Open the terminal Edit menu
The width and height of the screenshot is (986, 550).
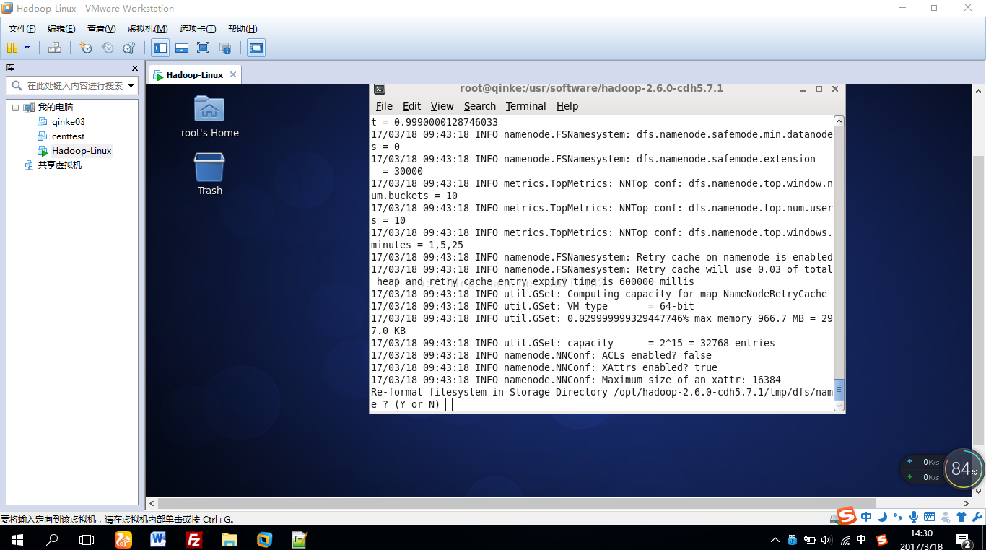coord(411,106)
